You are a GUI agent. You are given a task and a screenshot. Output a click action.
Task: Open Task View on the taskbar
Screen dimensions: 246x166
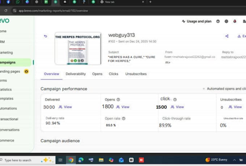tap(60, 160)
